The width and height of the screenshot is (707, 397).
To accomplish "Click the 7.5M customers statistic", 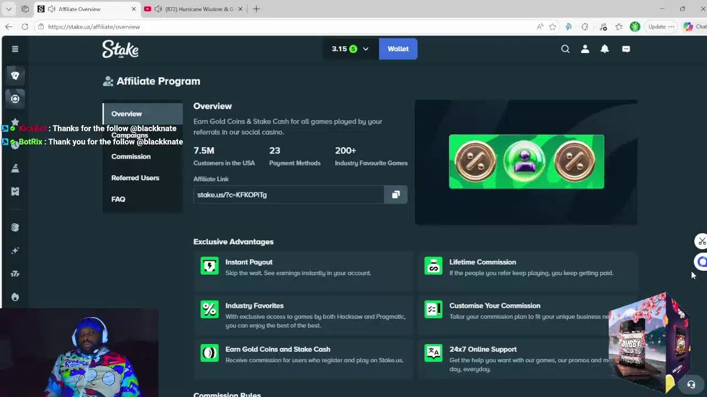I will coord(224,156).
